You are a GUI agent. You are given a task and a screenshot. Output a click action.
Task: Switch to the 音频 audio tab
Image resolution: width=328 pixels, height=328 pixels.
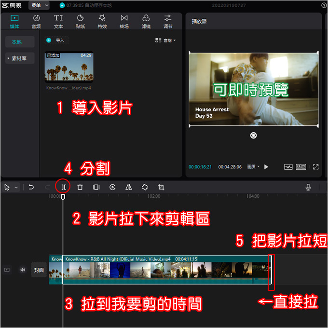pyautogui.click(x=36, y=22)
